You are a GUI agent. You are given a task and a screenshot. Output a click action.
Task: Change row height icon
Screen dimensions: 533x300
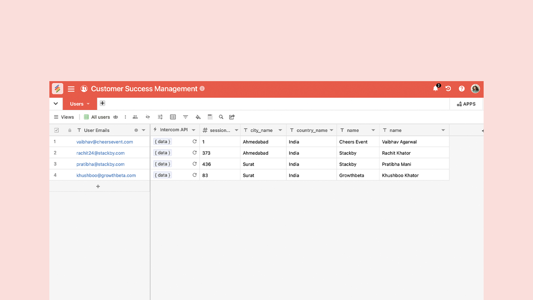(210, 117)
